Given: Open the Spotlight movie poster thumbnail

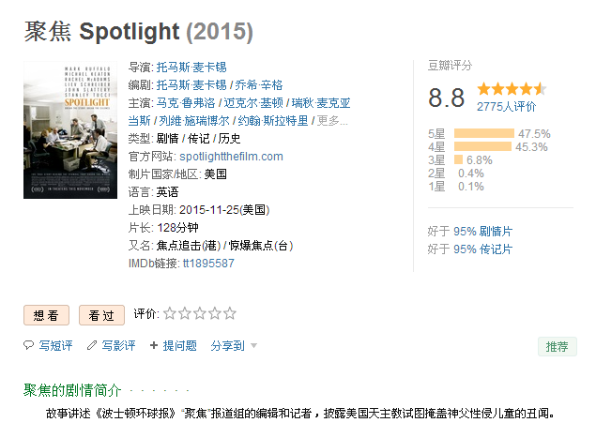Looking at the screenshot, I should pos(70,130).
